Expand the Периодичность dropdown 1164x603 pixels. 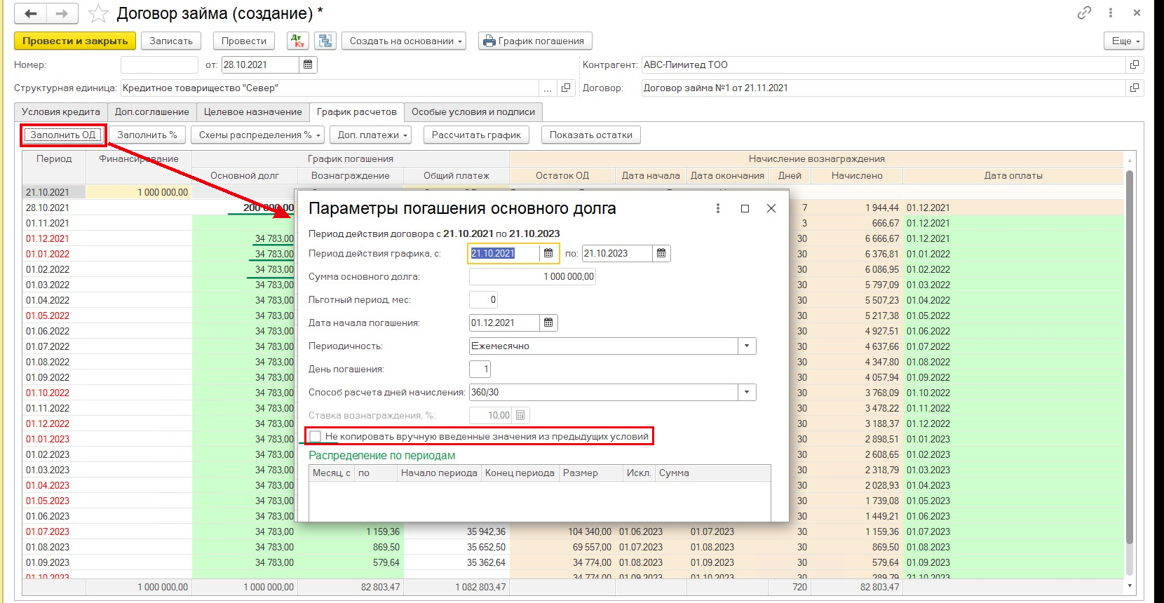tap(747, 346)
